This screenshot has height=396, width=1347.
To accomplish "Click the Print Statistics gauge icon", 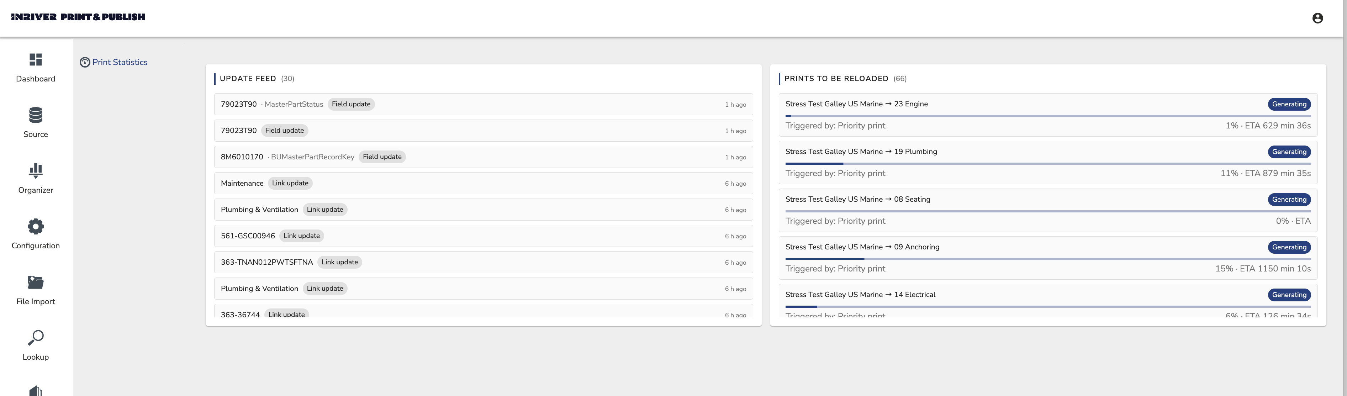I will coord(85,62).
